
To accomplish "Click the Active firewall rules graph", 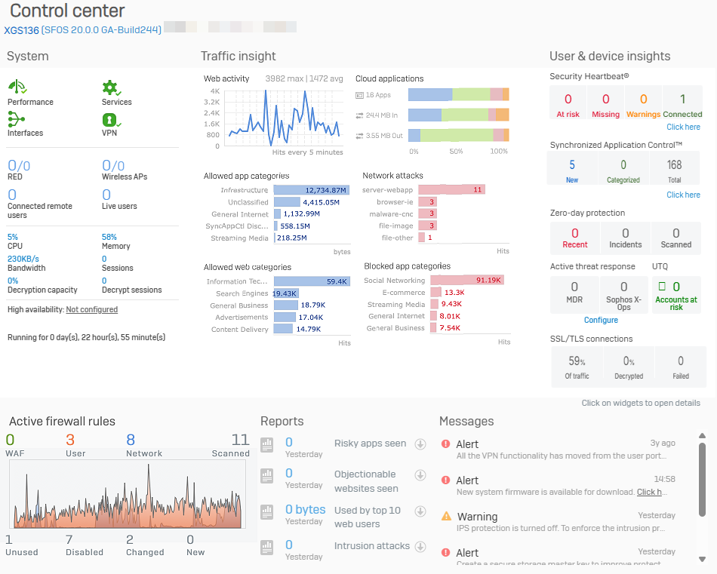I will click(127, 494).
